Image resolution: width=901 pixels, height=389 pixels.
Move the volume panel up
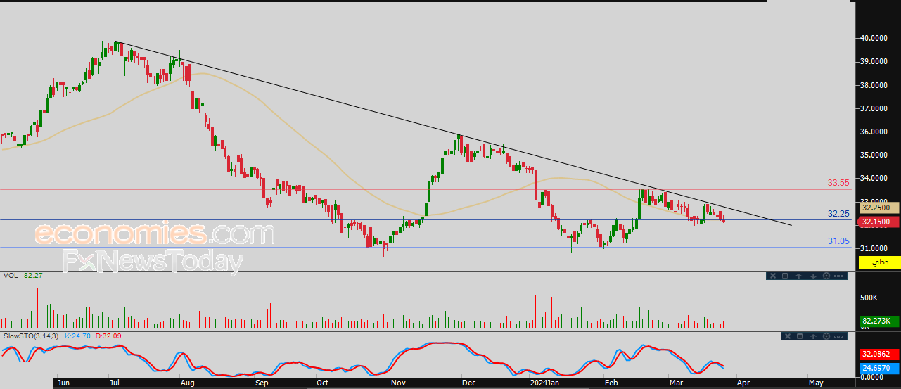coord(800,276)
